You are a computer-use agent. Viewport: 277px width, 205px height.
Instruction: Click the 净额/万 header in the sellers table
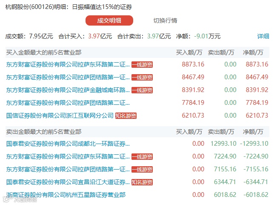coord(253,132)
